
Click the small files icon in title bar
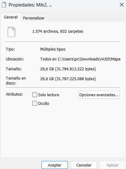(4, 5)
